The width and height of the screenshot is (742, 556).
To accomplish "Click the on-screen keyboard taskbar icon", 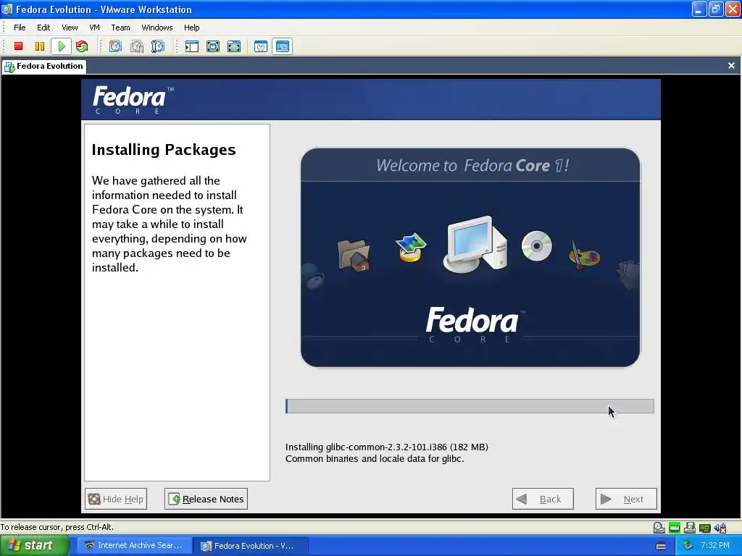I will coord(661,546).
